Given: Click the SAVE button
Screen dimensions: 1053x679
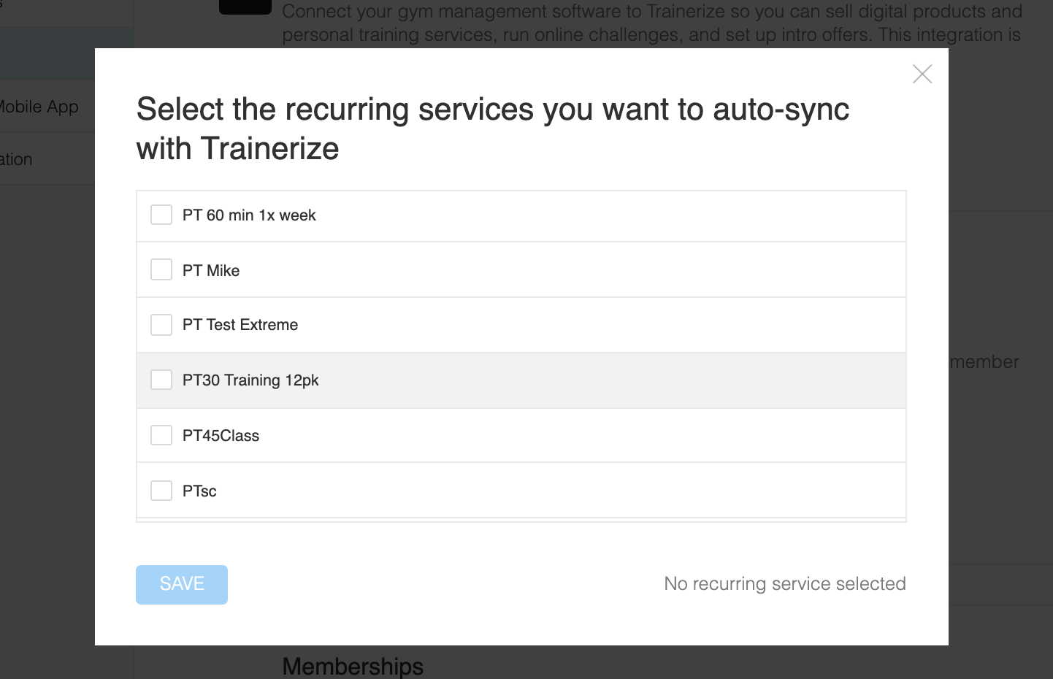Looking at the screenshot, I should pyautogui.click(x=182, y=584).
